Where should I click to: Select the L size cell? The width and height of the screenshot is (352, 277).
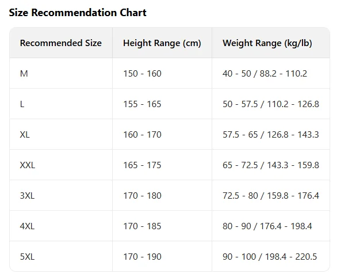pos(22,104)
